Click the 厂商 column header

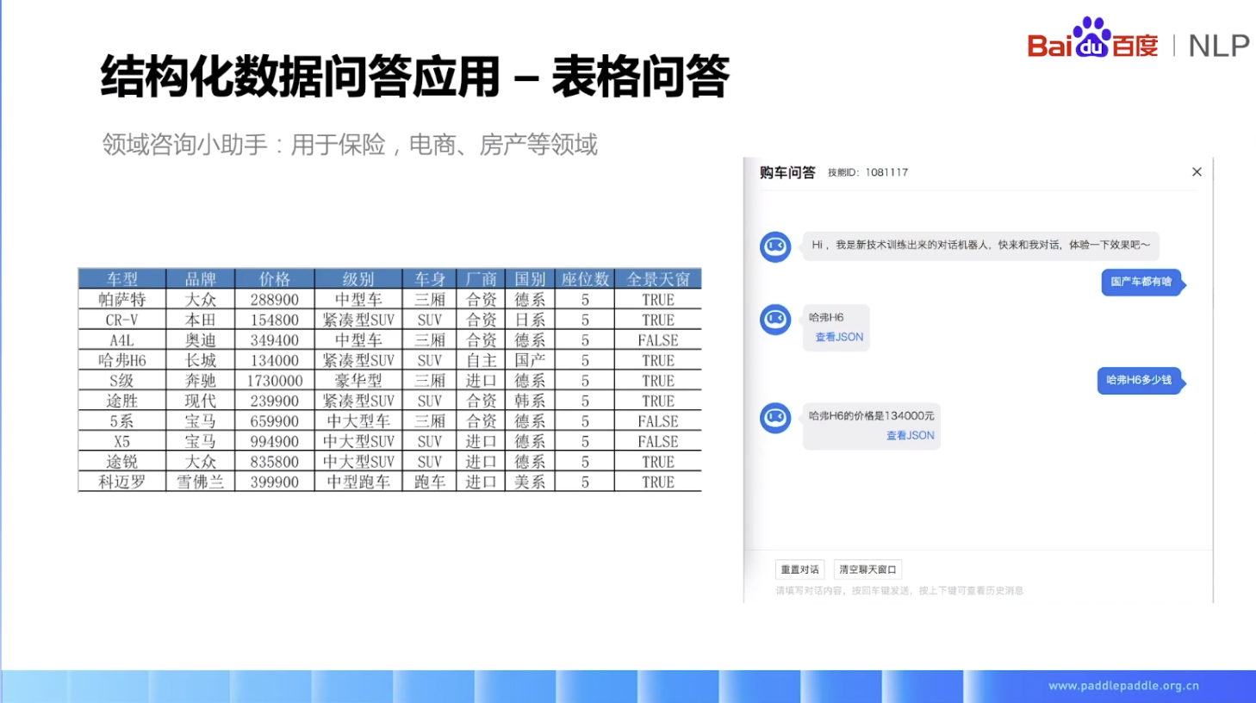[x=482, y=278]
